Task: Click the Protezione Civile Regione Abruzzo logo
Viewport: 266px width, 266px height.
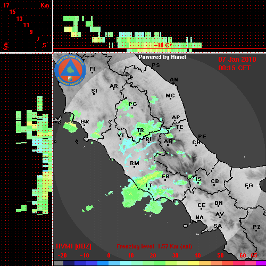Action: (70, 70)
